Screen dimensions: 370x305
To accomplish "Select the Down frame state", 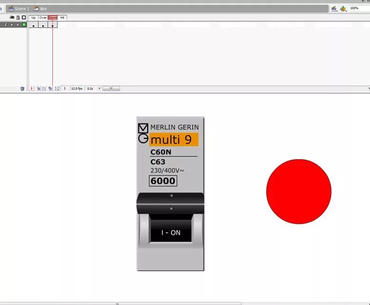I will coord(52,18).
